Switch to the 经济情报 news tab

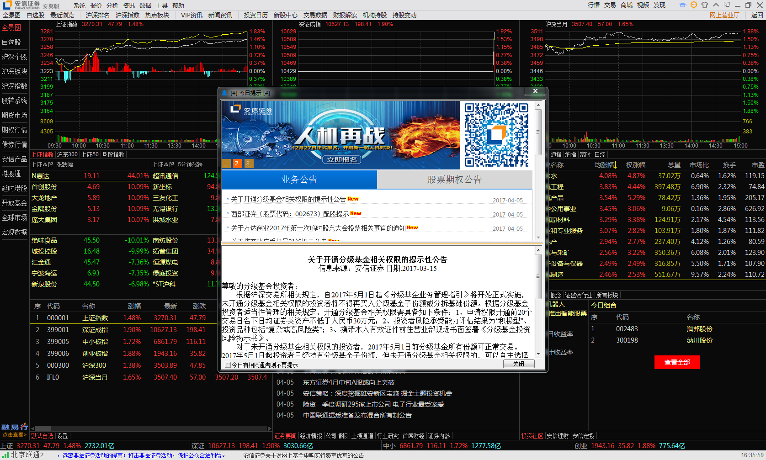click(311, 436)
